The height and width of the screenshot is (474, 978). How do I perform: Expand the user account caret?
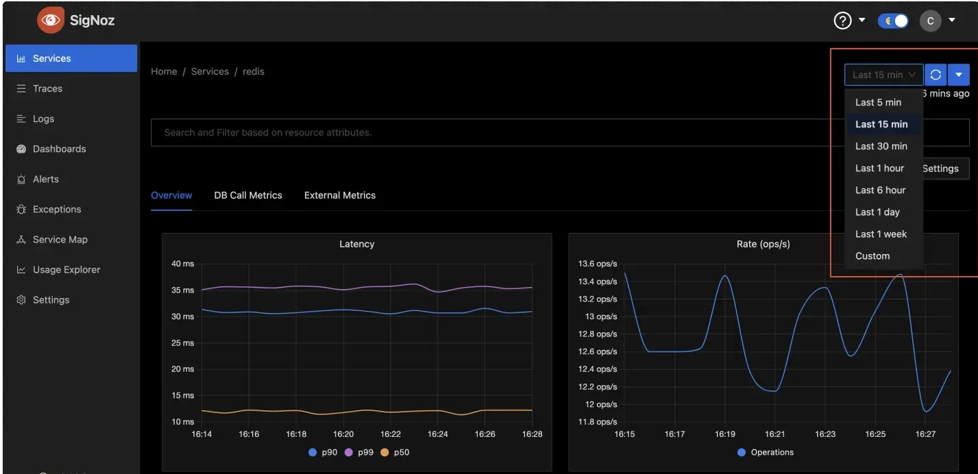(x=952, y=20)
